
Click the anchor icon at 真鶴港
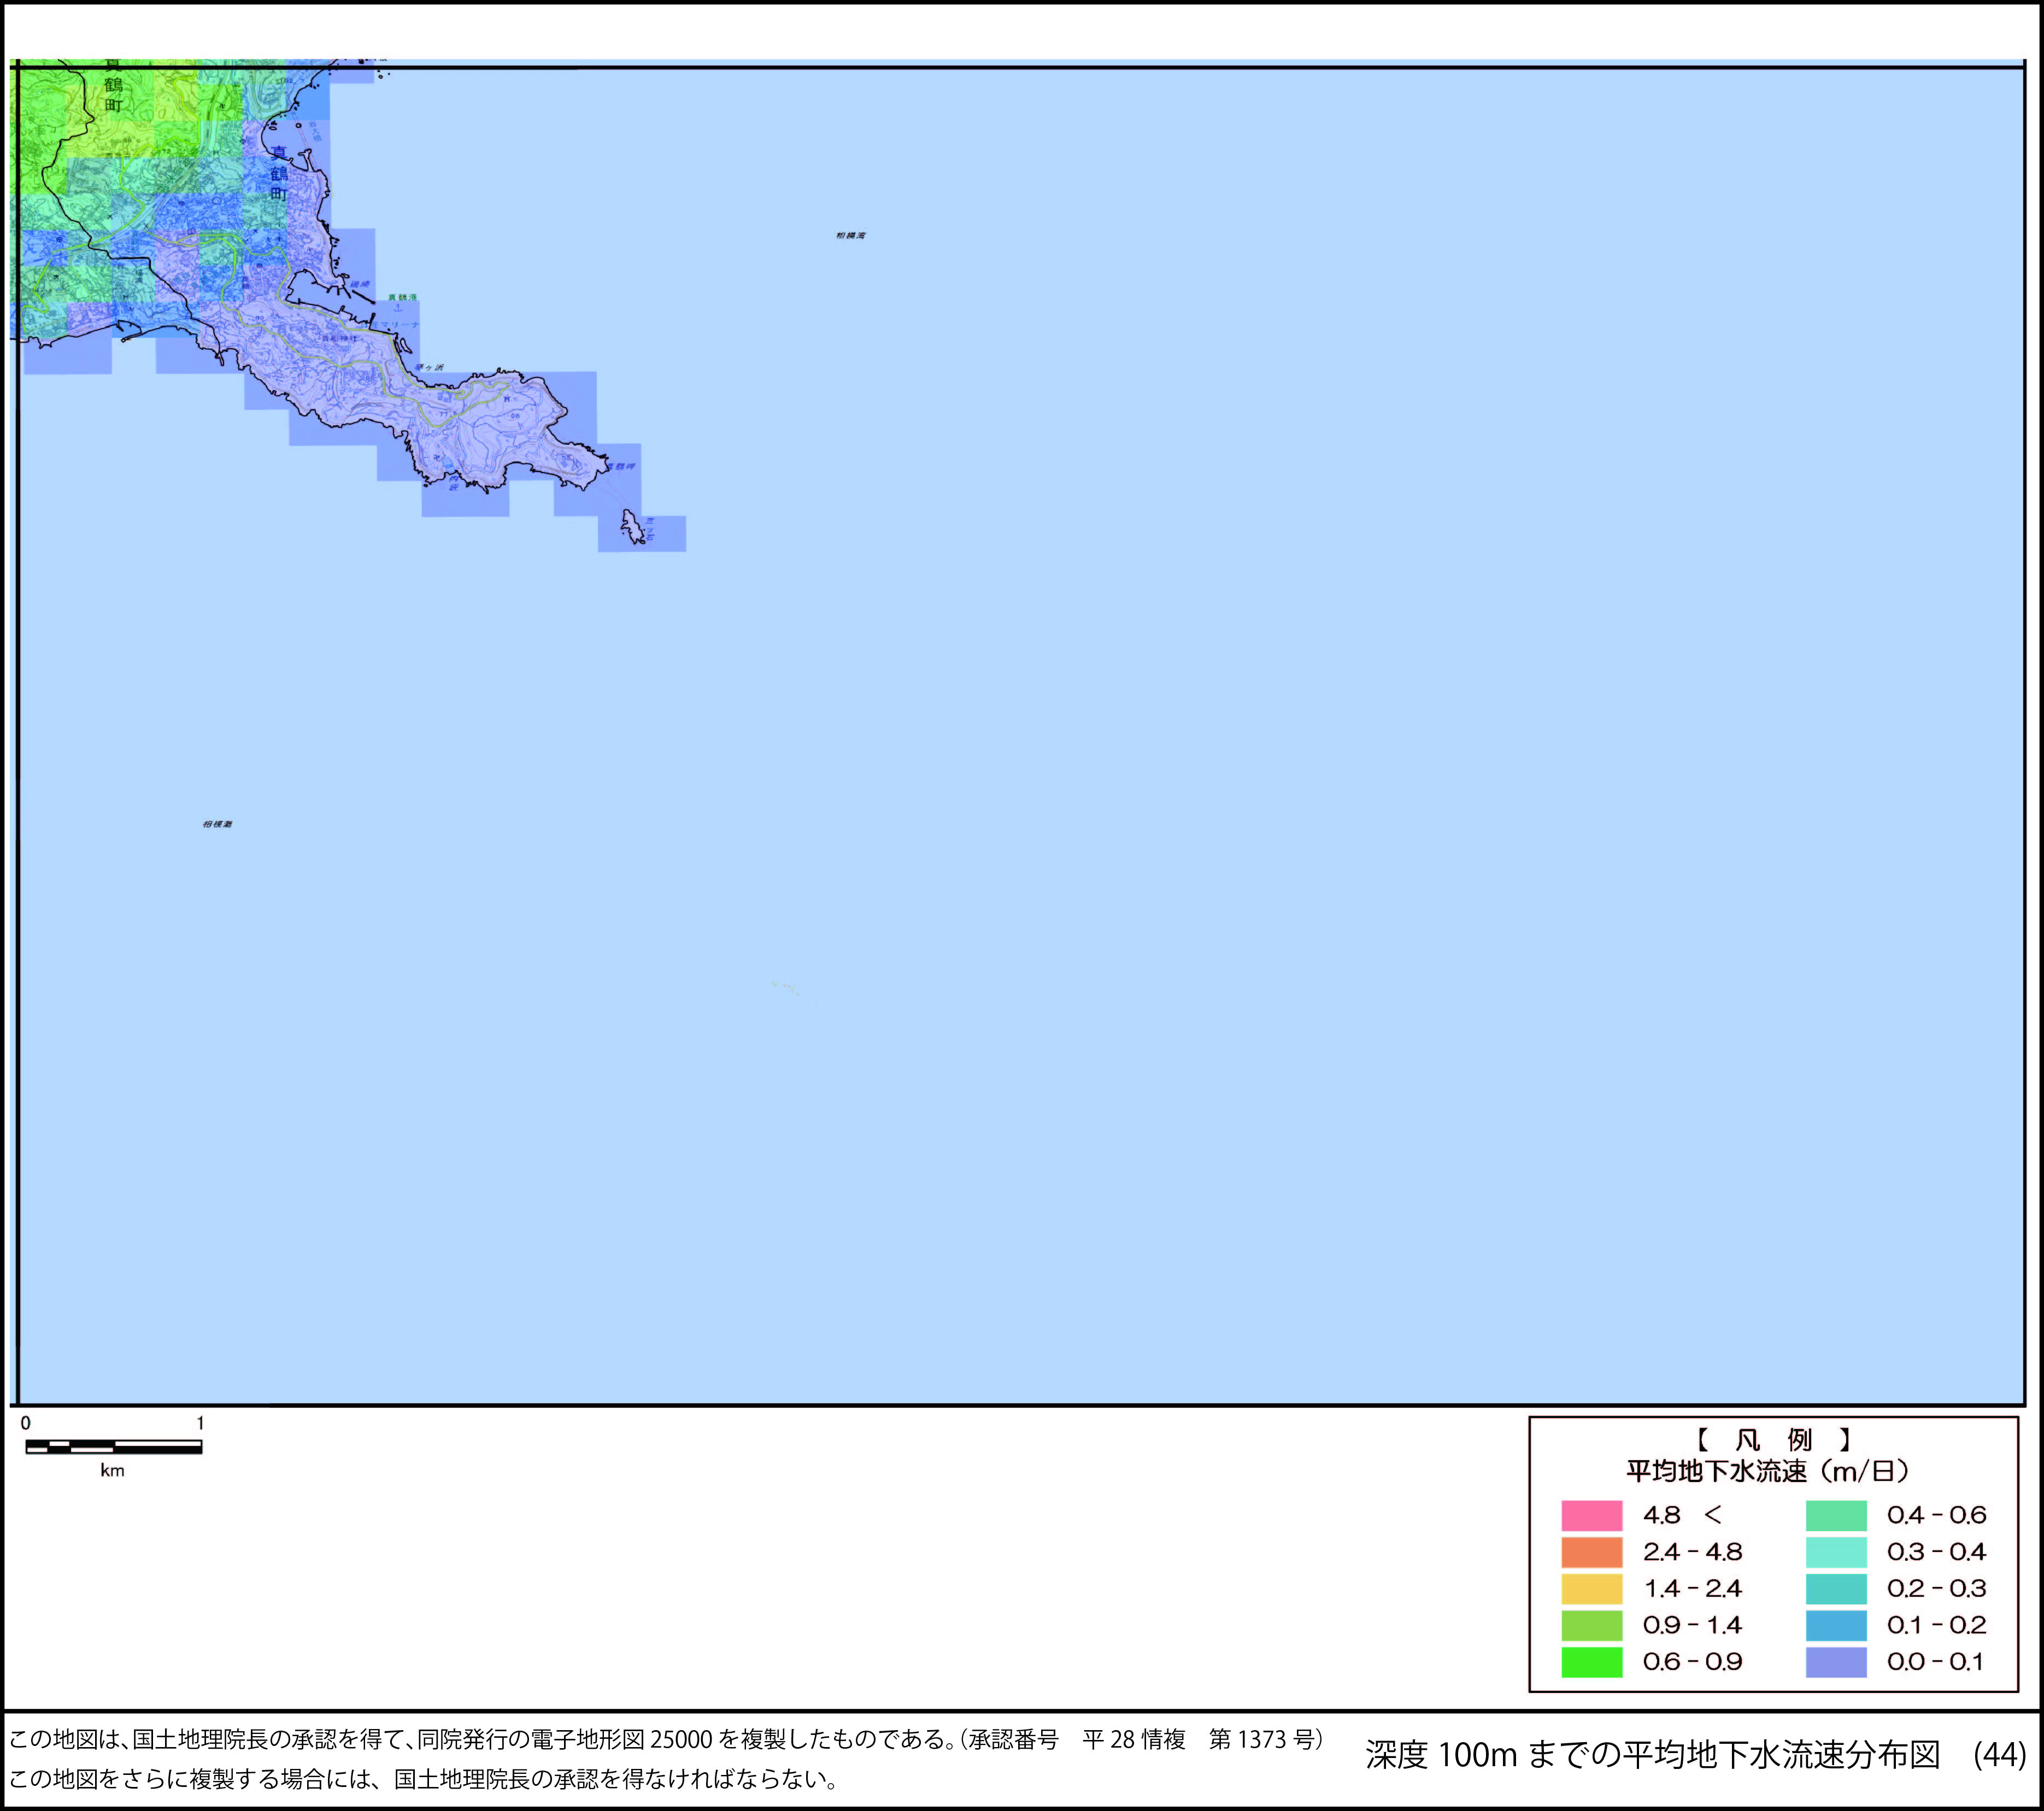pos(397,309)
